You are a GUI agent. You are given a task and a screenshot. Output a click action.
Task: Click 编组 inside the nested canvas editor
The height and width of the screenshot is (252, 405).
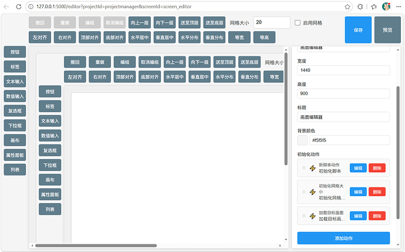[x=125, y=62]
